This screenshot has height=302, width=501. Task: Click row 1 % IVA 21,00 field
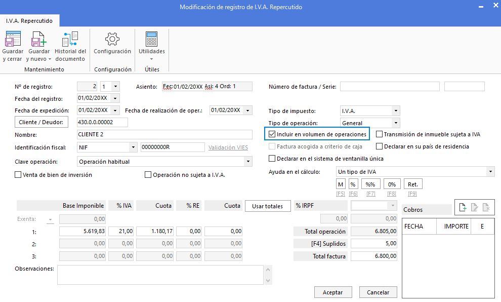(x=121, y=231)
